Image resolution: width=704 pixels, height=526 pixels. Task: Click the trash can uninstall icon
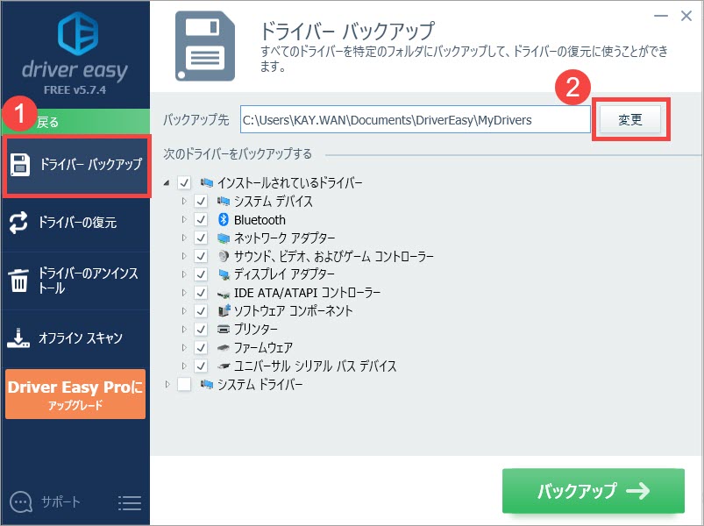[18, 280]
